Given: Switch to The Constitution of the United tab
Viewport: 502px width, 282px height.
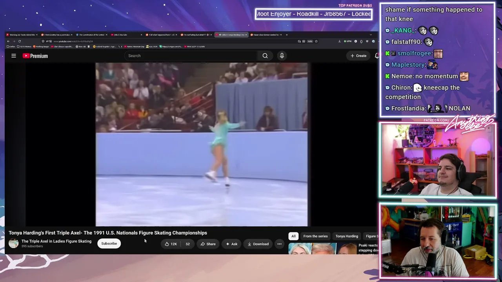Looking at the screenshot, I should [92, 35].
